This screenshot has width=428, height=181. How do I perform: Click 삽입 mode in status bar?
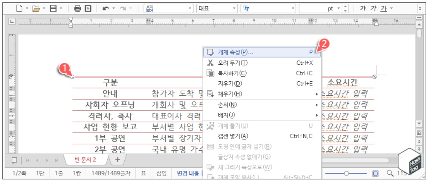point(161,174)
